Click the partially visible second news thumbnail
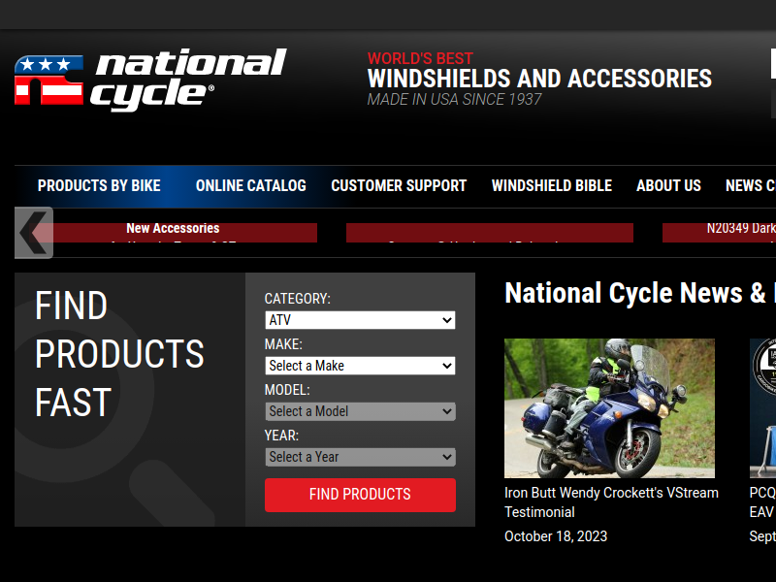 762,408
